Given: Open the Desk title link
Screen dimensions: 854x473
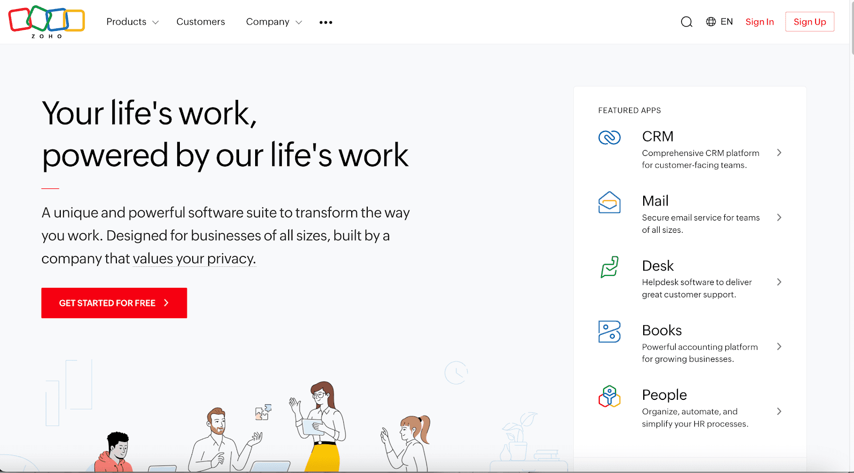Looking at the screenshot, I should coord(658,266).
